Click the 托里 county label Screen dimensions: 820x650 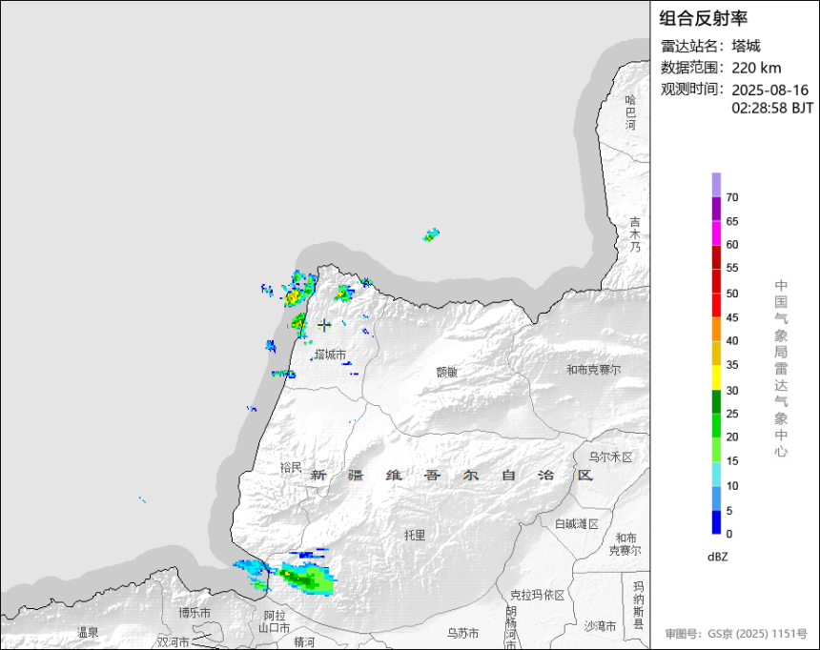415,535
